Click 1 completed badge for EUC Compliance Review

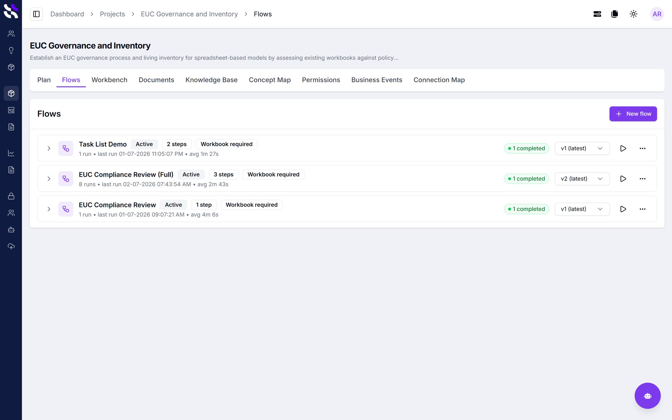coord(527,209)
